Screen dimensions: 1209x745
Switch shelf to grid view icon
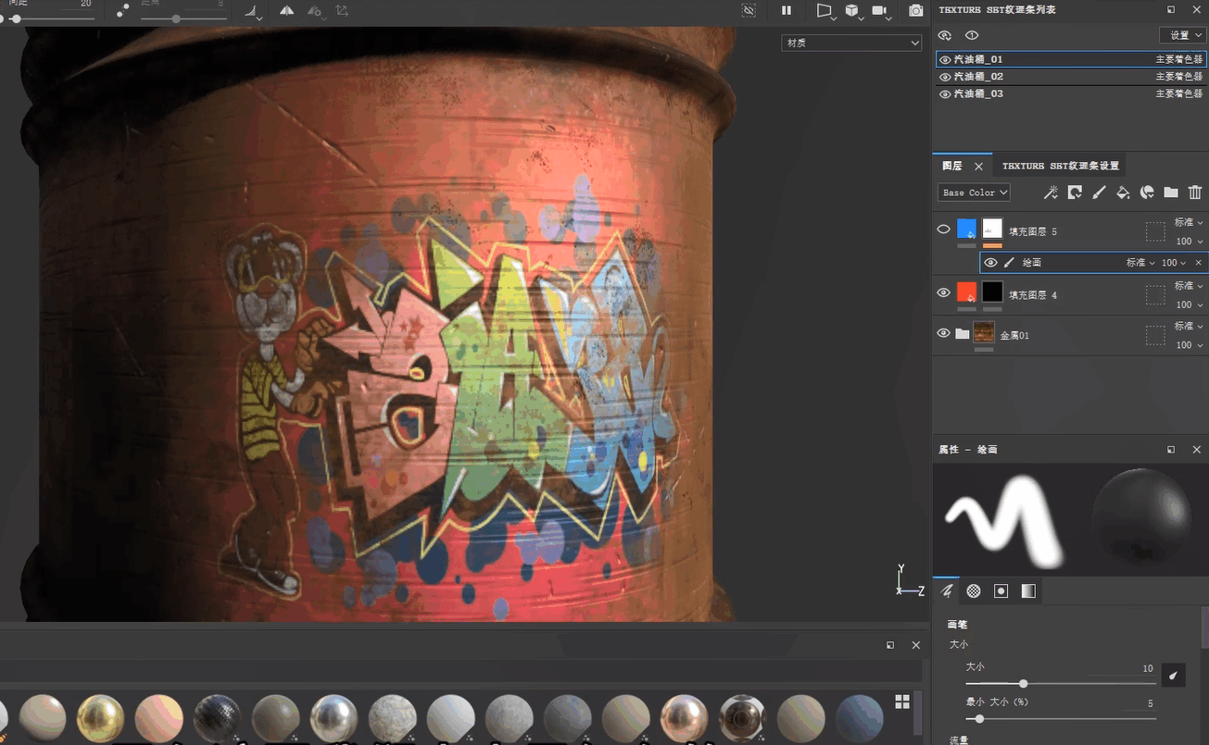902,702
